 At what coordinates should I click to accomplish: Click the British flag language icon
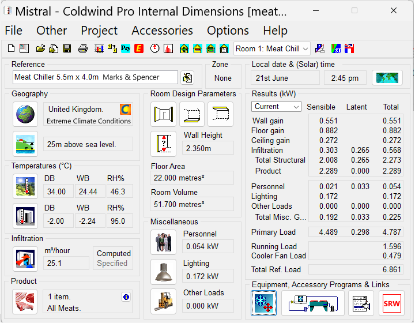click(x=349, y=48)
